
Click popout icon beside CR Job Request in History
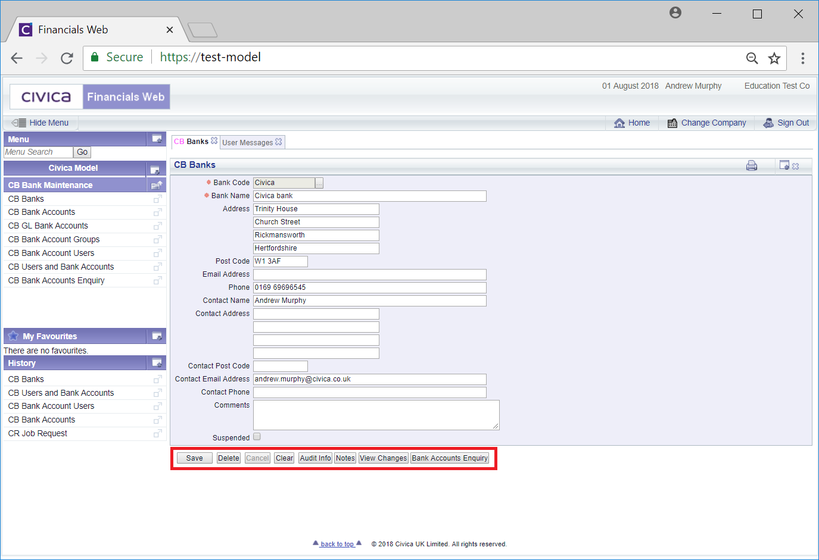[x=157, y=434]
